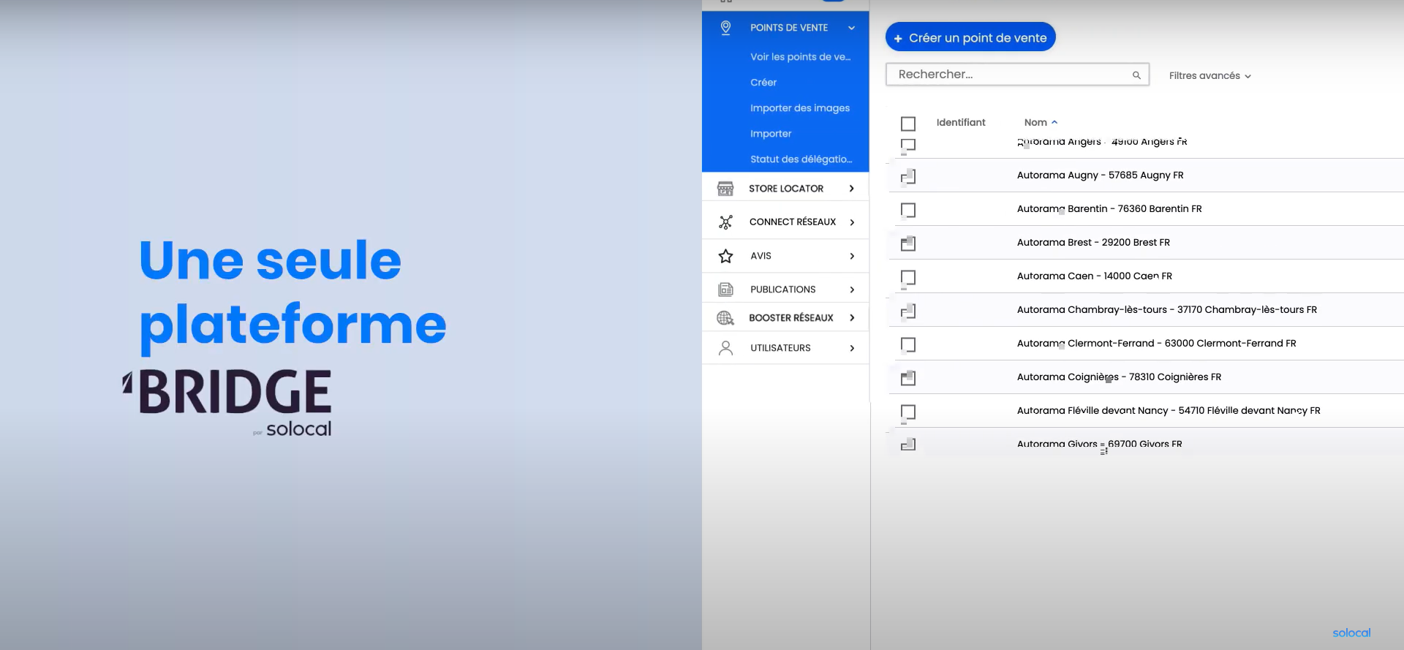Select the Créer submenu item
The height and width of the screenshot is (650, 1404).
[763, 83]
